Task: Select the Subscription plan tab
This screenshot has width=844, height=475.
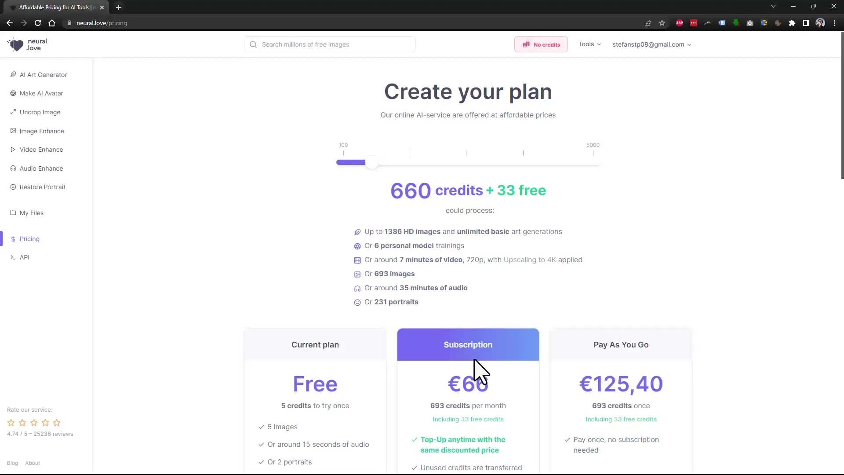Action: click(468, 344)
